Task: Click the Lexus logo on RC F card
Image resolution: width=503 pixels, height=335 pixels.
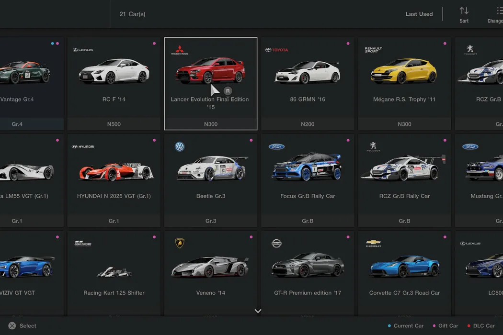Action: point(83,50)
